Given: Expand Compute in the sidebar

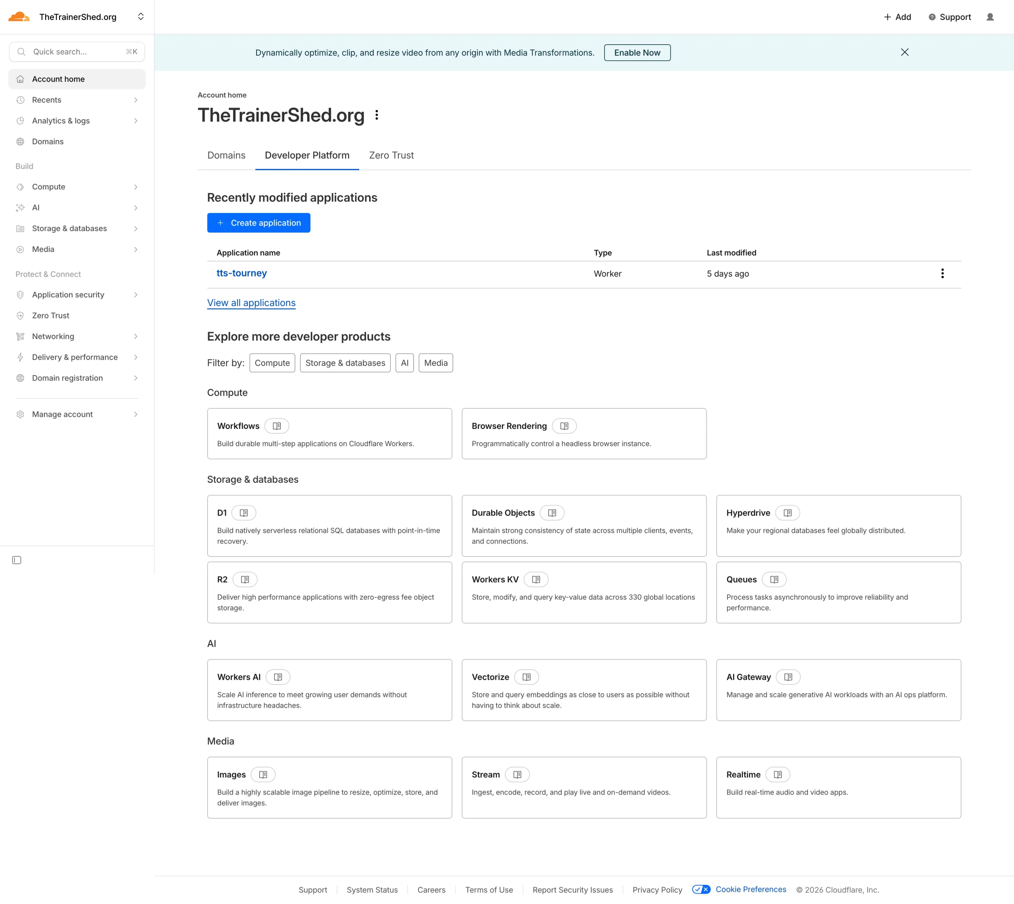Looking at the screenshot, I should coord(77,187).
